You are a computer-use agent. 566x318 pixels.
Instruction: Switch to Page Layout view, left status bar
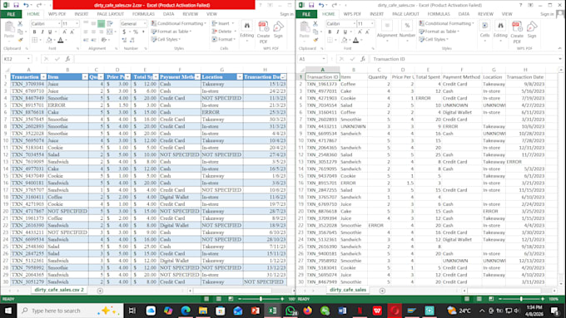(x=219, y=299)
